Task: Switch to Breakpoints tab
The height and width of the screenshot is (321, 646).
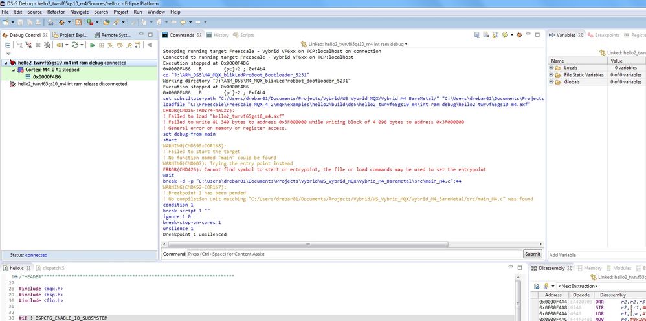Action: click(603, 35)
